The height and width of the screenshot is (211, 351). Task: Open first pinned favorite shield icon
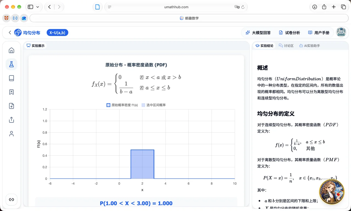coord(6,18)
